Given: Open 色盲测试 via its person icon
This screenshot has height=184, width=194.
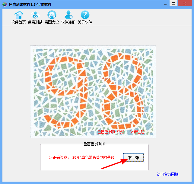Looking at the screenshot, I should click(35, 15).
